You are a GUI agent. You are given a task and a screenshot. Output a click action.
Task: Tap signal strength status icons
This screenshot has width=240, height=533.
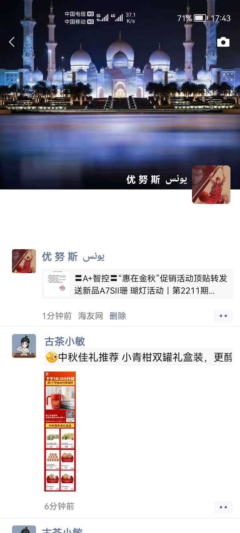[110, 18]
